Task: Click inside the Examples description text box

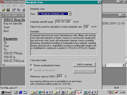Action: click(x=64, y=44)
